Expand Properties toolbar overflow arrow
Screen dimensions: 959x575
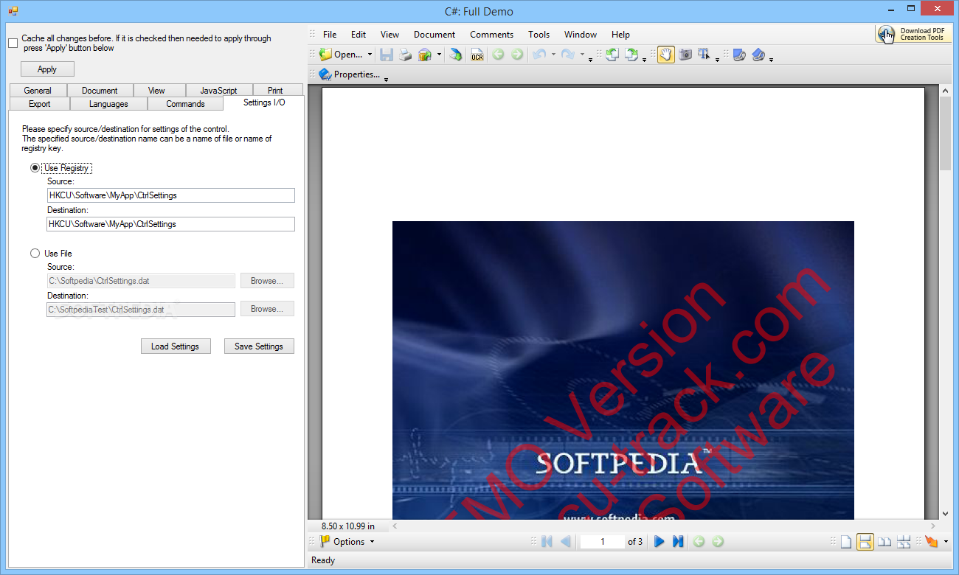click(386, 78)
